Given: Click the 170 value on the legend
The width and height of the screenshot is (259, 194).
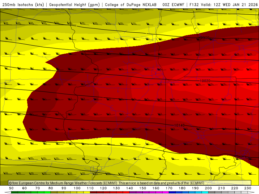Looking at the screenshot, I should tap(169, 188).
